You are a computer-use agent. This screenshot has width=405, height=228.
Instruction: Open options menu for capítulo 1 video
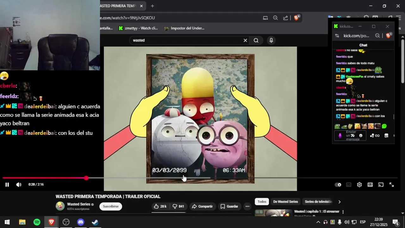(x=343, y=212)
